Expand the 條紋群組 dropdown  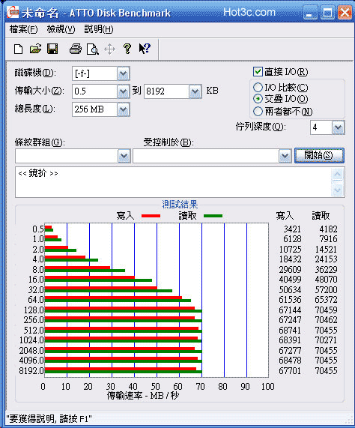click(x=124, y=156)
